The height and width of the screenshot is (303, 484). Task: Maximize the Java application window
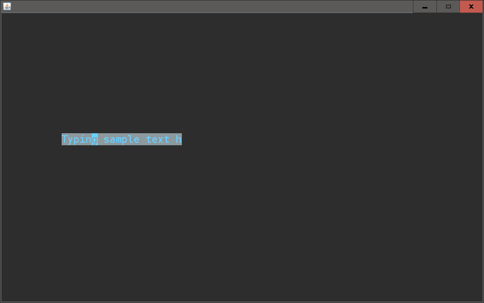[448, 7]
